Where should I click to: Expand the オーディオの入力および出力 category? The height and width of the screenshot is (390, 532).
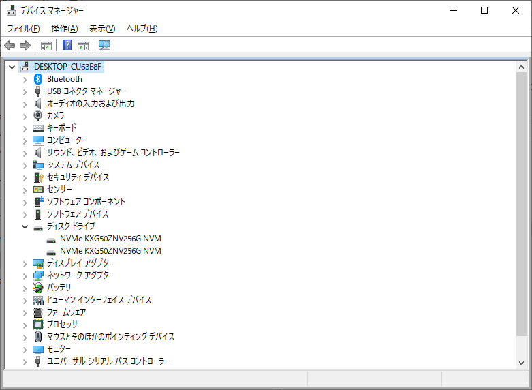coord(25,104)
